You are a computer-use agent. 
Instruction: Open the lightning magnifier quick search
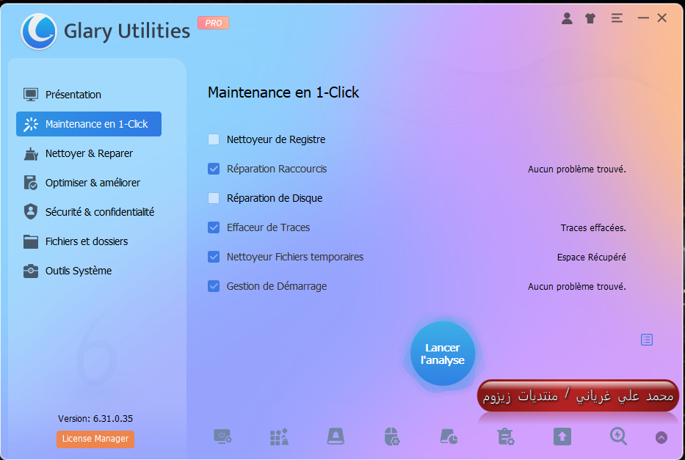pyautogui.click(x=619, y=437)
